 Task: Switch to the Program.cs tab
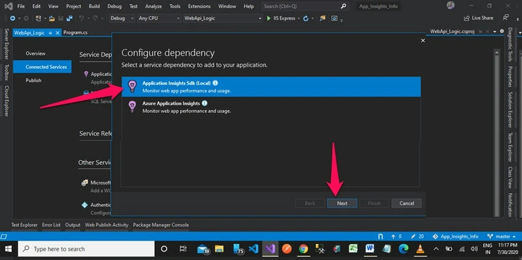point(76,33)
